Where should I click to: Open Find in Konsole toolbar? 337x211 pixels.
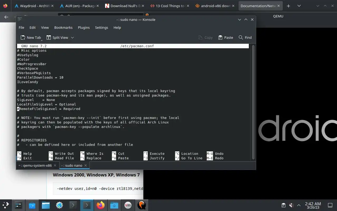[x=245, y=37]
